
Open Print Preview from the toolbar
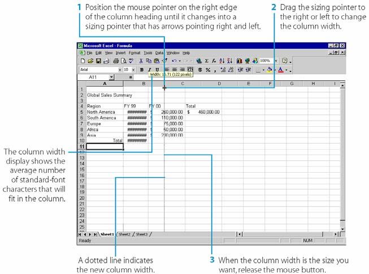point(123,61)
